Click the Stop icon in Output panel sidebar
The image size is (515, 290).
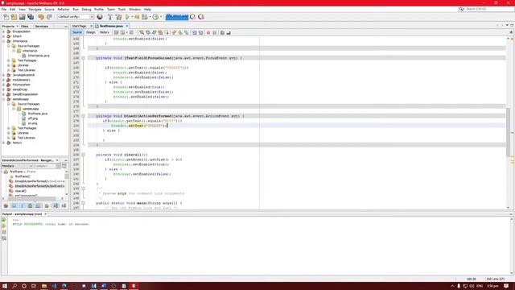[x=4, y=232]
